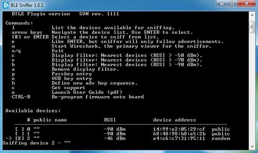Click the checkbox brackets for device 0
258x153 pixels.
coord(20,129)
